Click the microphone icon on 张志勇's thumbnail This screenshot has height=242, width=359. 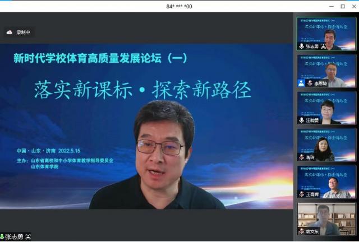301,46
